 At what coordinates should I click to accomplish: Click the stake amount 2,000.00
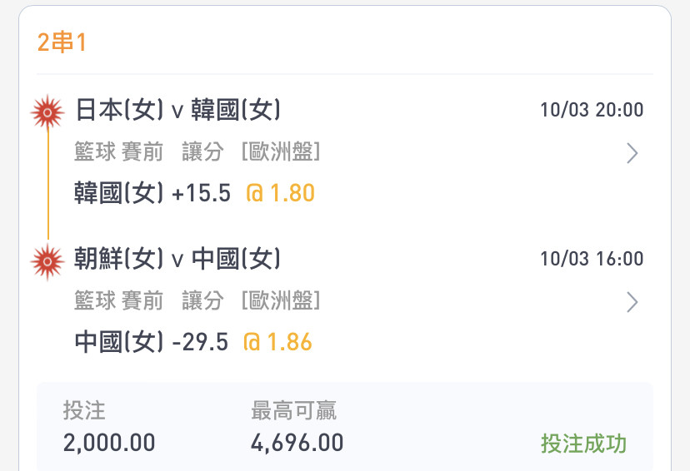[x=109, y=443]
